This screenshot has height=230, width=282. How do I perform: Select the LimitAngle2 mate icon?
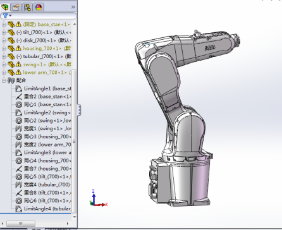(19, 112)
